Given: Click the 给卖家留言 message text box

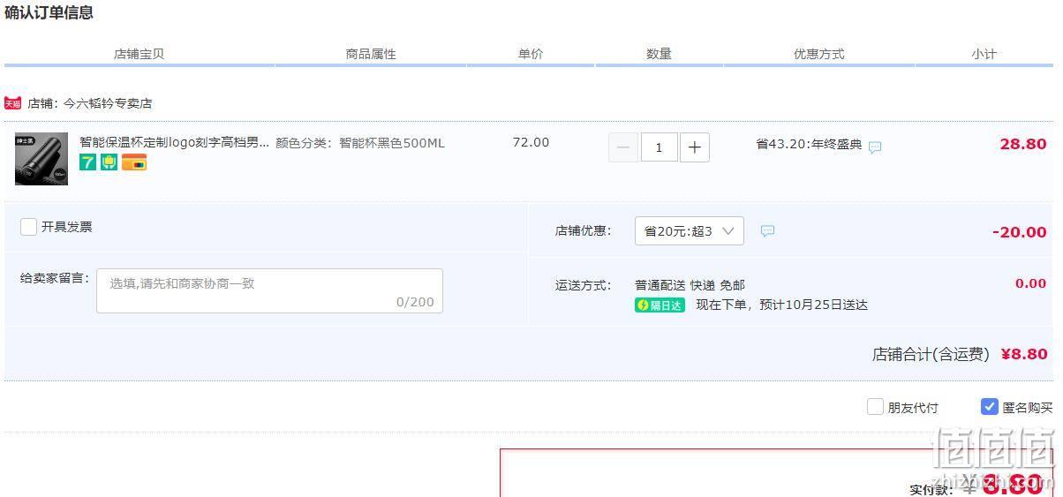Looking at the screenshot, I should pos(269,290).
